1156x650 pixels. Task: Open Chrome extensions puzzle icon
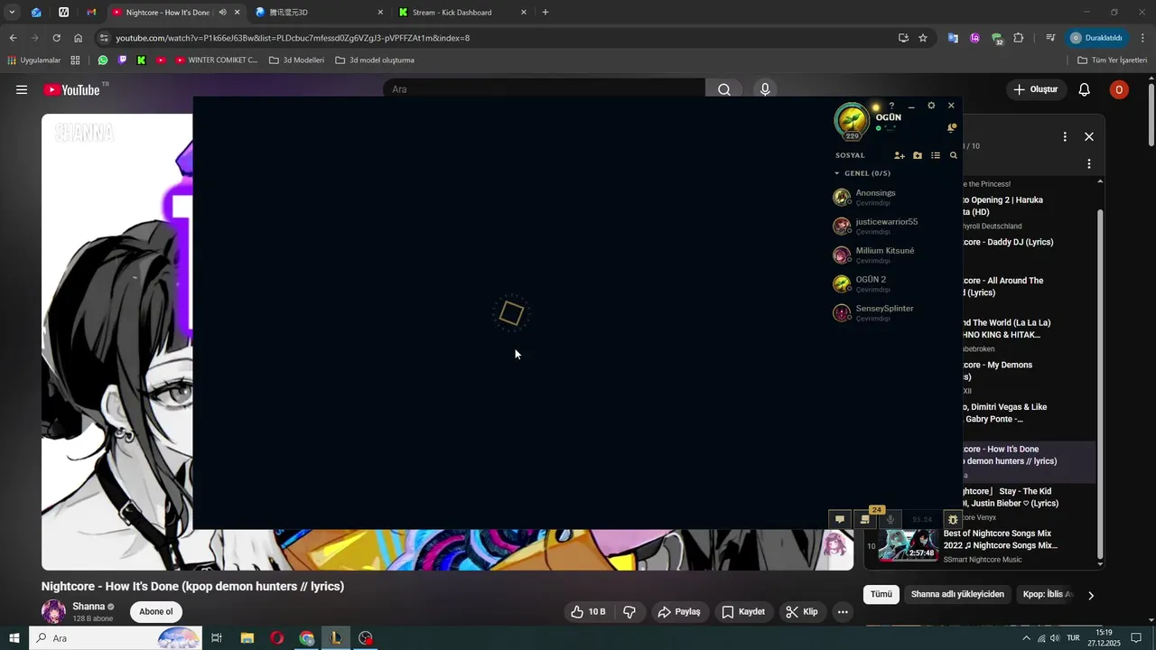[1019, 38]
